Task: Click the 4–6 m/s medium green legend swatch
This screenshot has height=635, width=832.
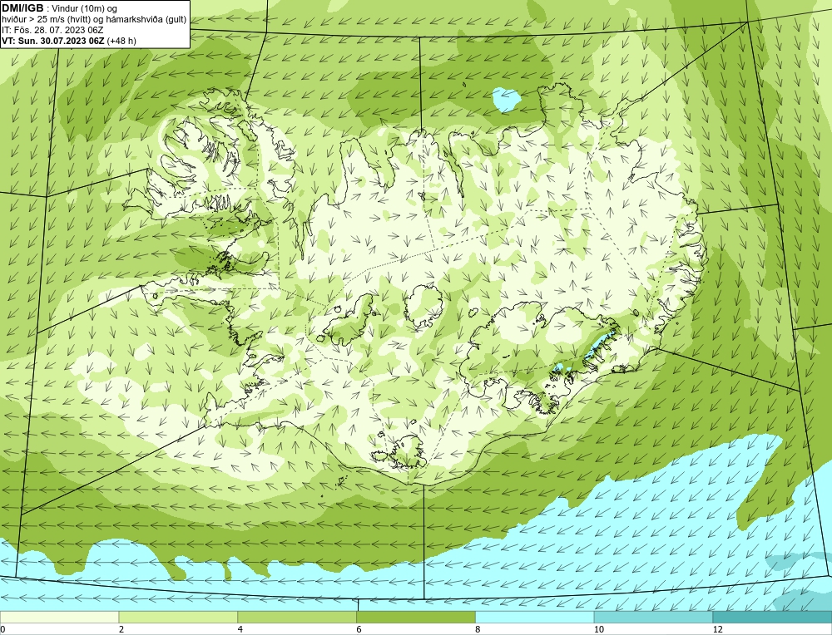Action: coord(297,618)
